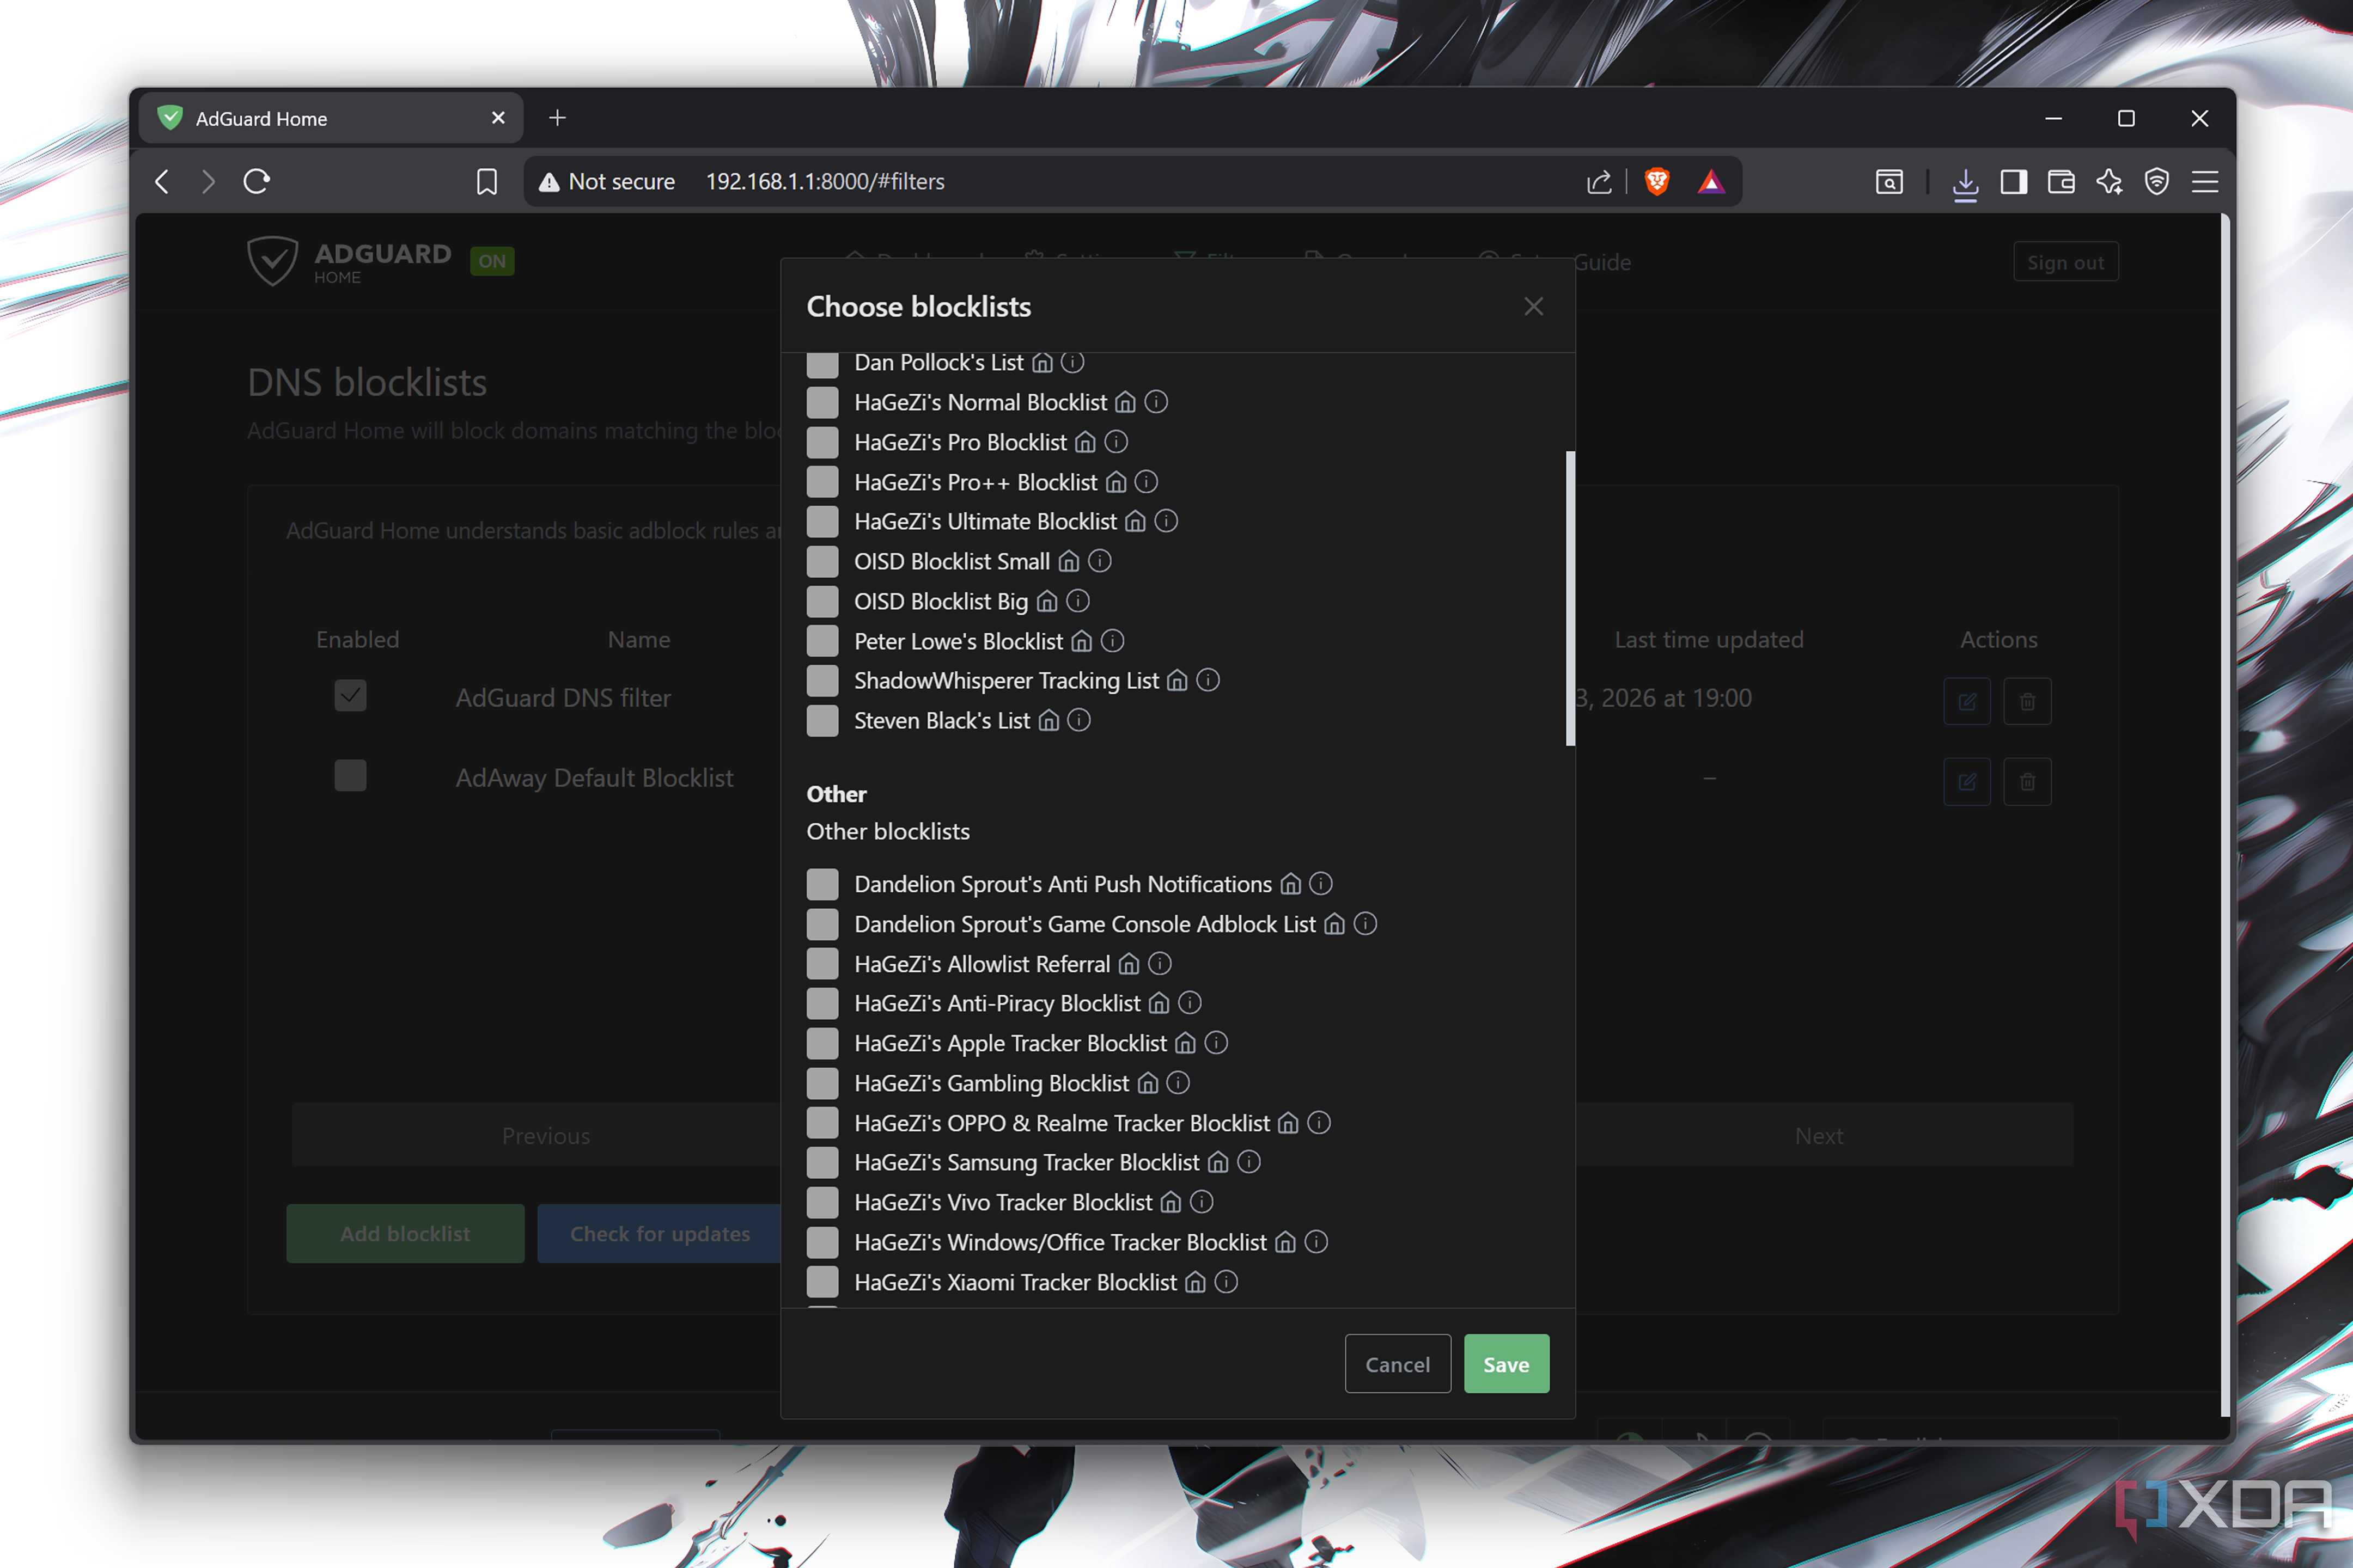
Task: Bookmark this page icon
Action: [x=487, y=181]
